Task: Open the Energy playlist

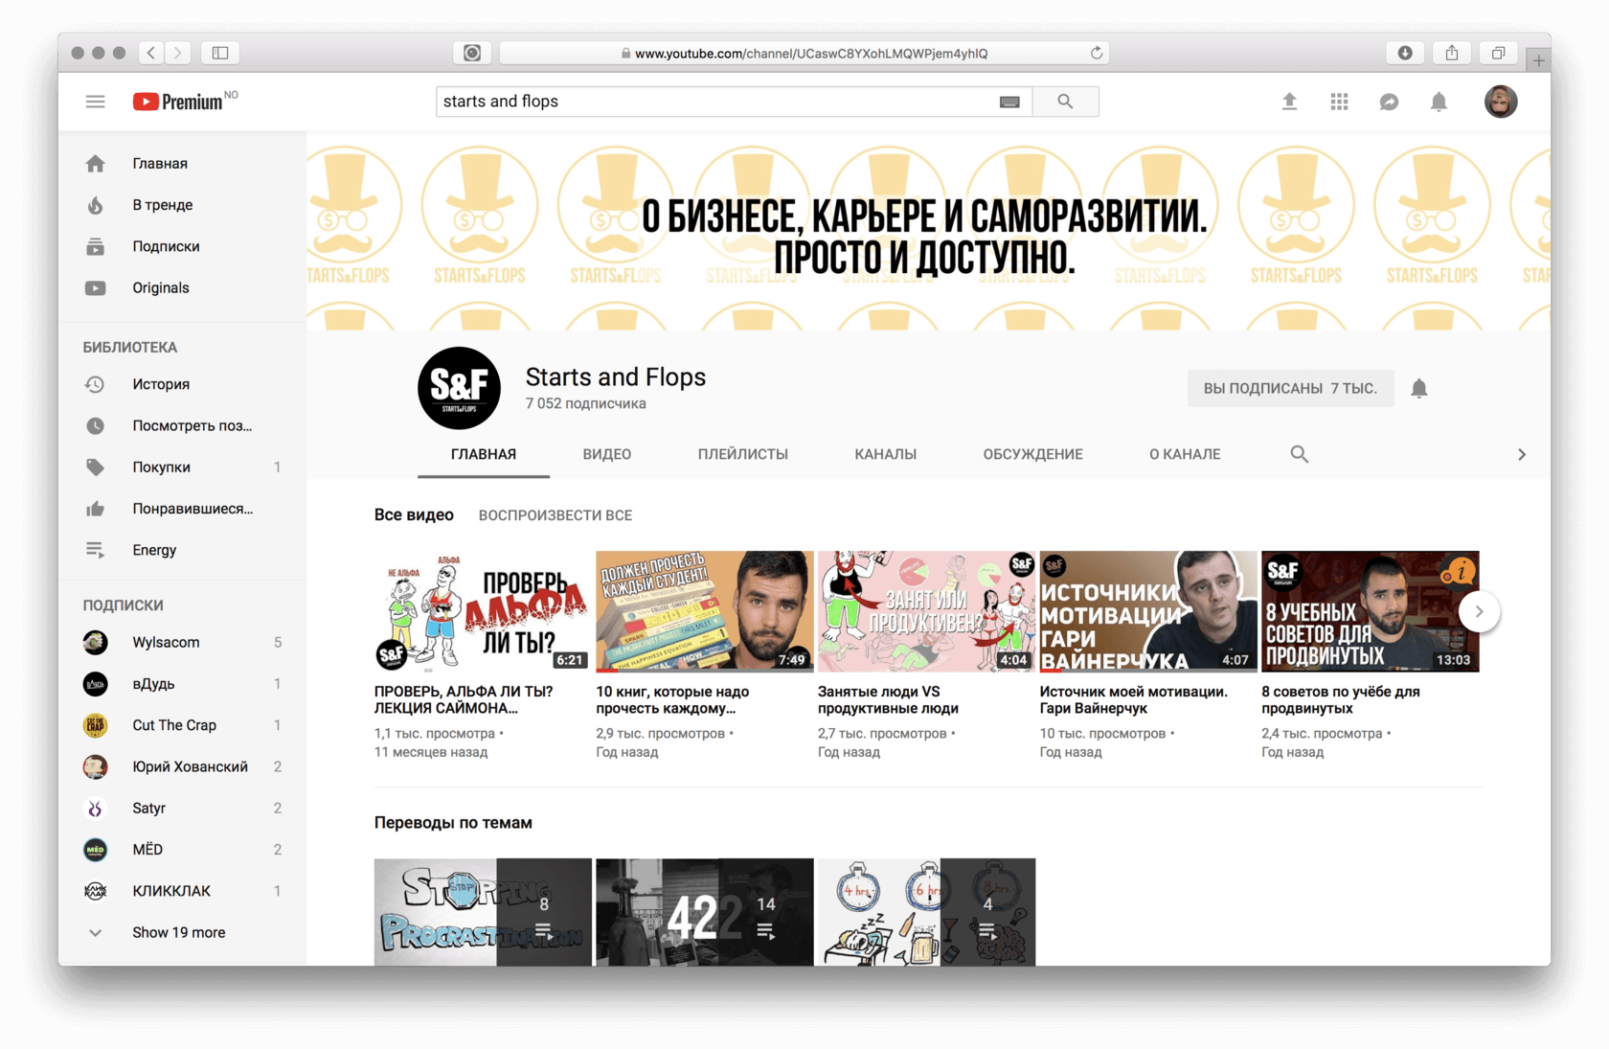Action: pos(182,550)
